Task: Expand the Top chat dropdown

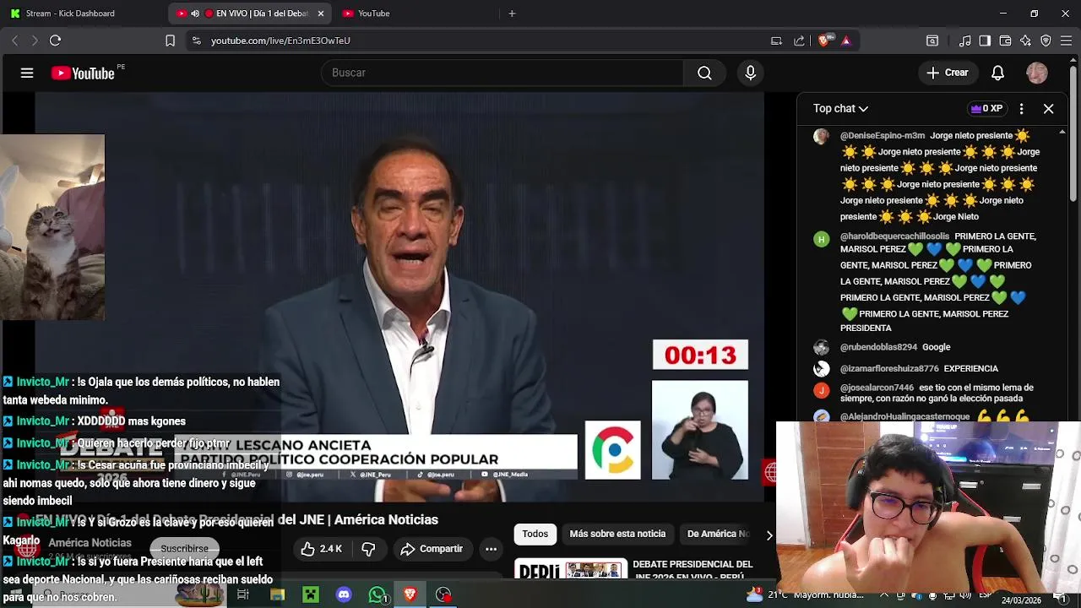Action: coord(840,109)
